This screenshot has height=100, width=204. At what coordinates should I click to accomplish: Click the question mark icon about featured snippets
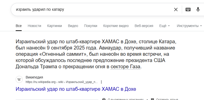tap(104, 99)
